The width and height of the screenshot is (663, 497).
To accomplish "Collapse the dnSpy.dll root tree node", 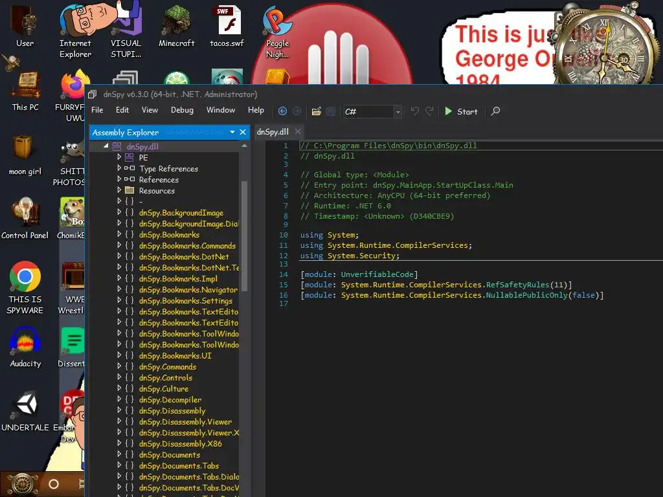I will click(106, 146).
